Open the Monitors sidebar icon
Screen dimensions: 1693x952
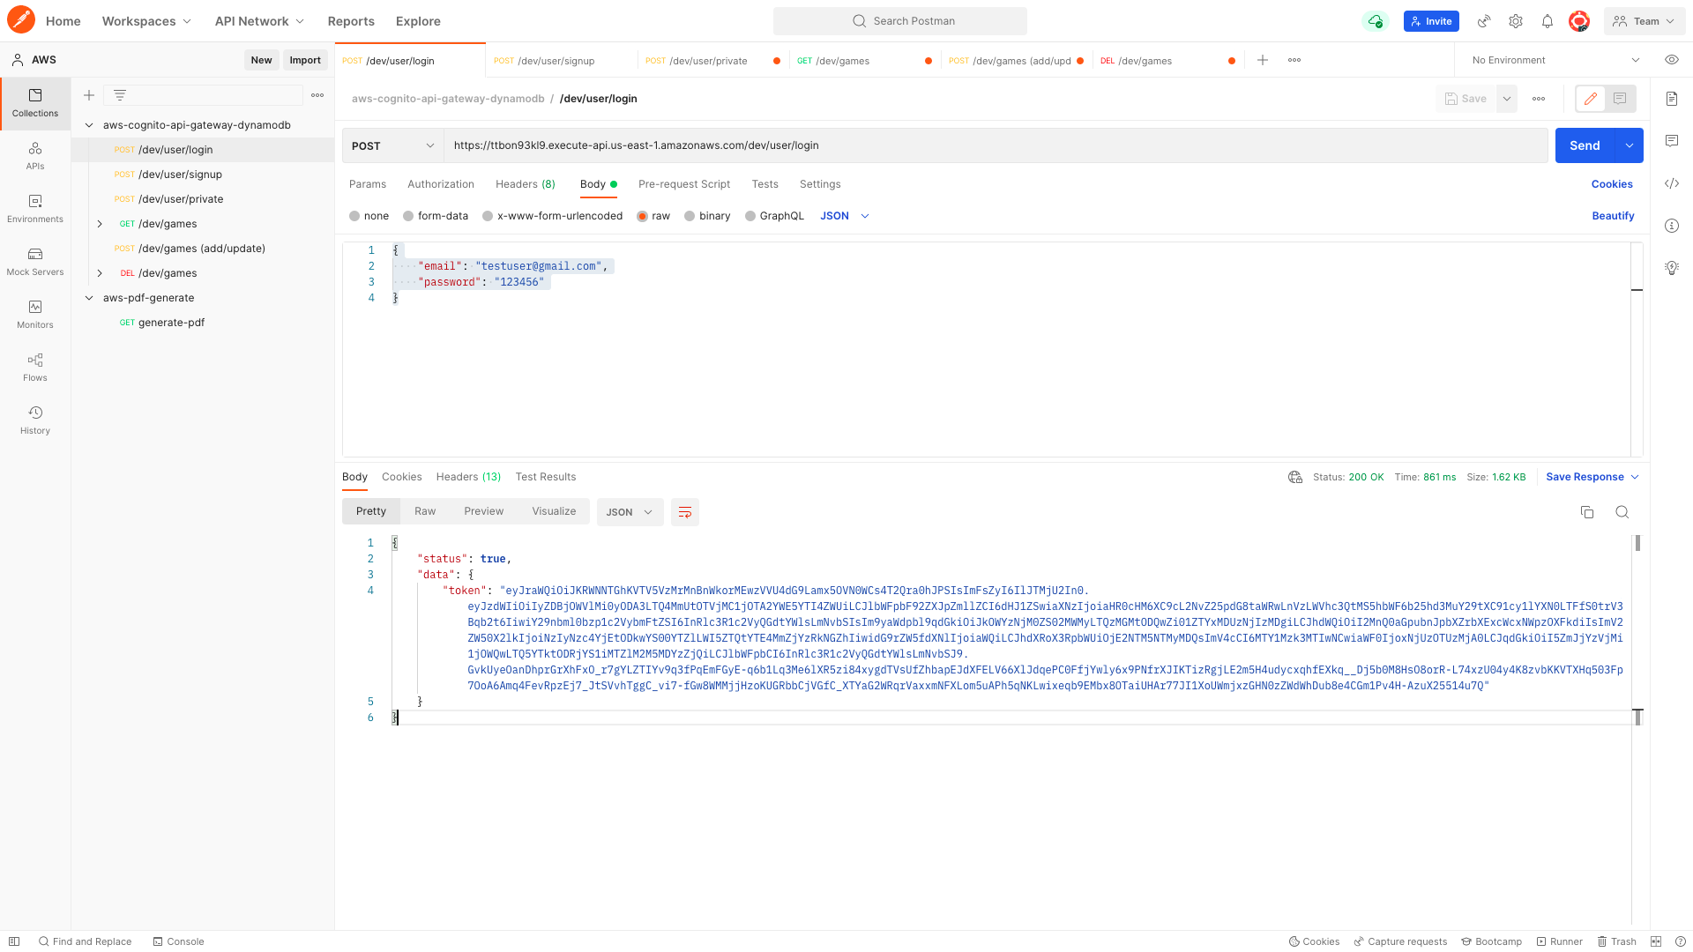35,314
